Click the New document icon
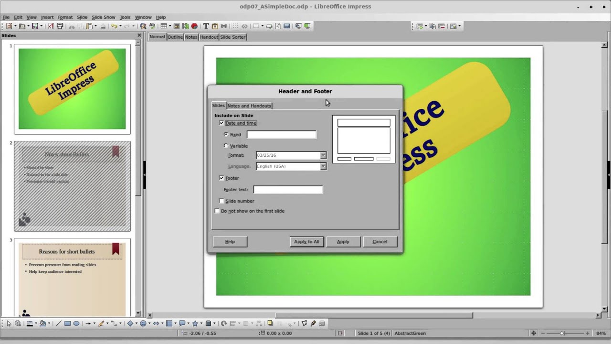This screenshot has width=611, height=344. coord(9,26)
